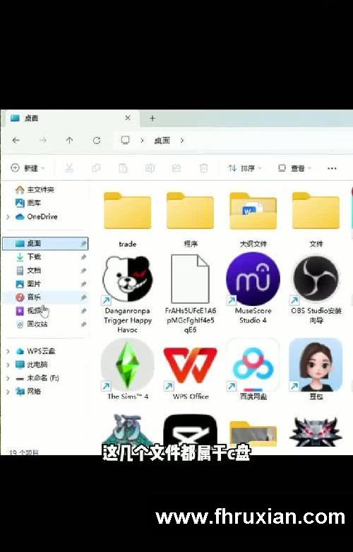Unpin 桌面 via its pin icon
Image resolution: width=353 pixels, height=552 pixels.
coord(83,244)
